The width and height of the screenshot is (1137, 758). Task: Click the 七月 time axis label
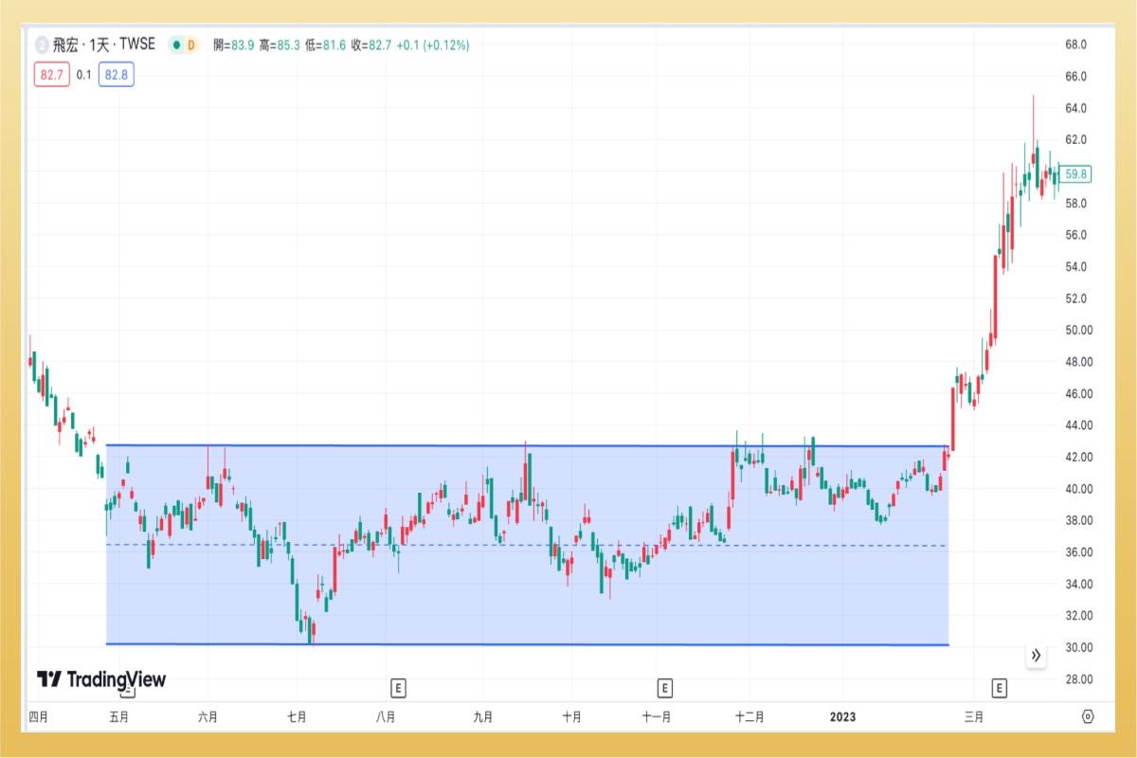(x=297, y=717)
